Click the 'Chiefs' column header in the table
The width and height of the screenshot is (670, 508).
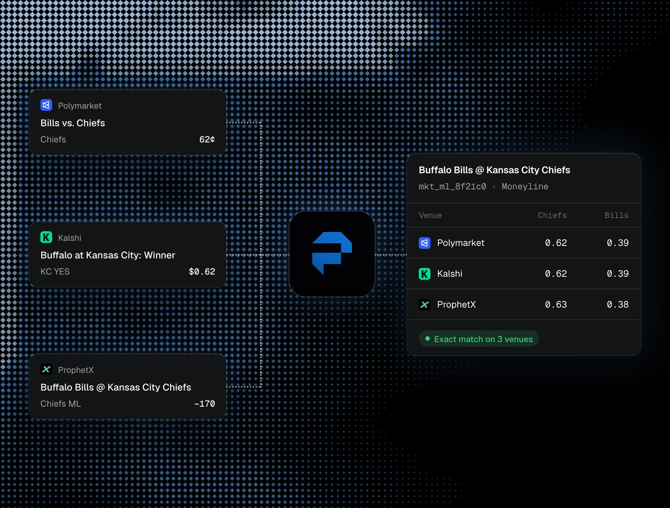(x=552, y=215)
